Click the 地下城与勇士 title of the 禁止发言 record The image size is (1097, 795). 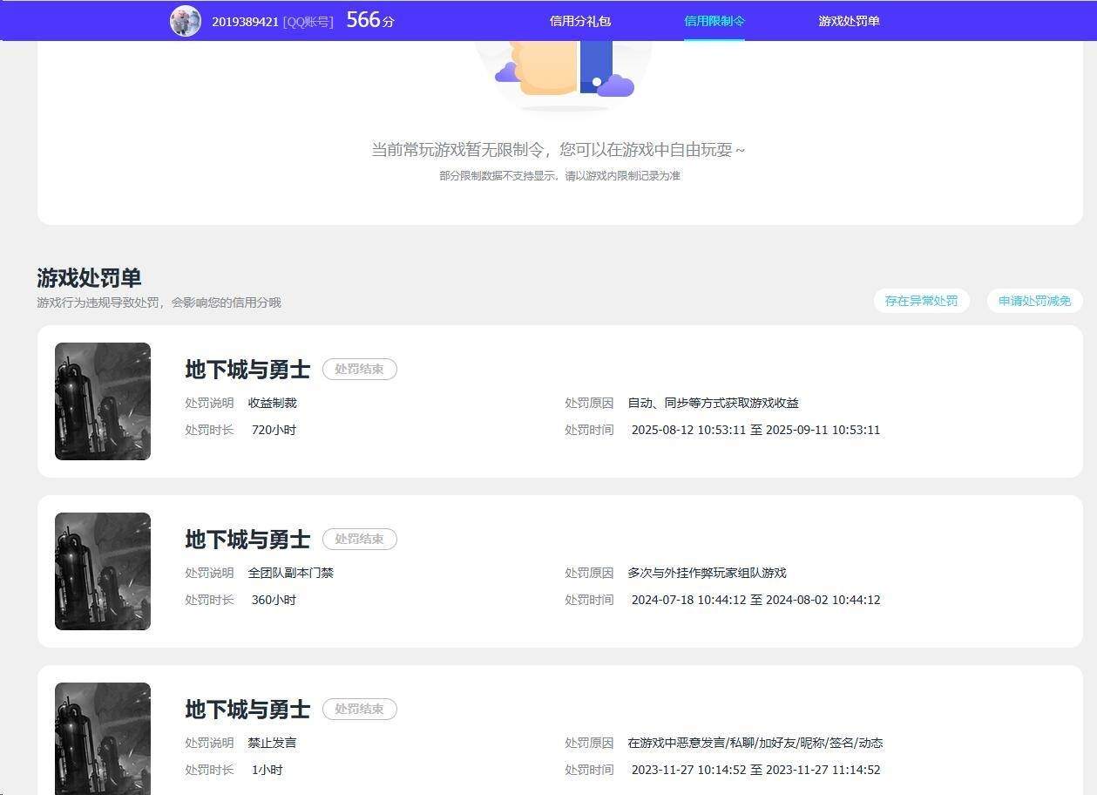click(x=247, y=710)
